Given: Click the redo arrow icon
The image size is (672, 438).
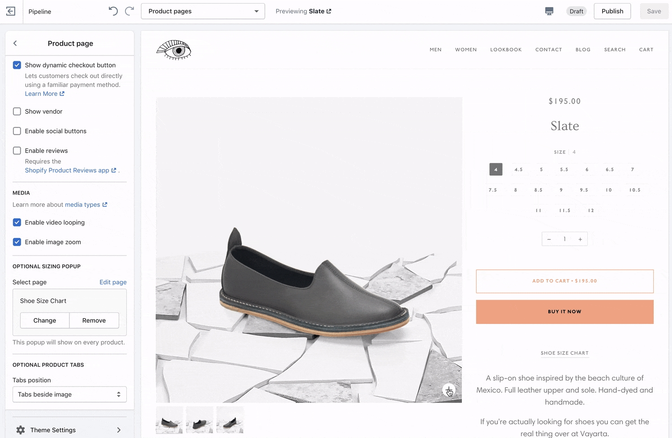Looking at the screenshot, I should [129, 11].
